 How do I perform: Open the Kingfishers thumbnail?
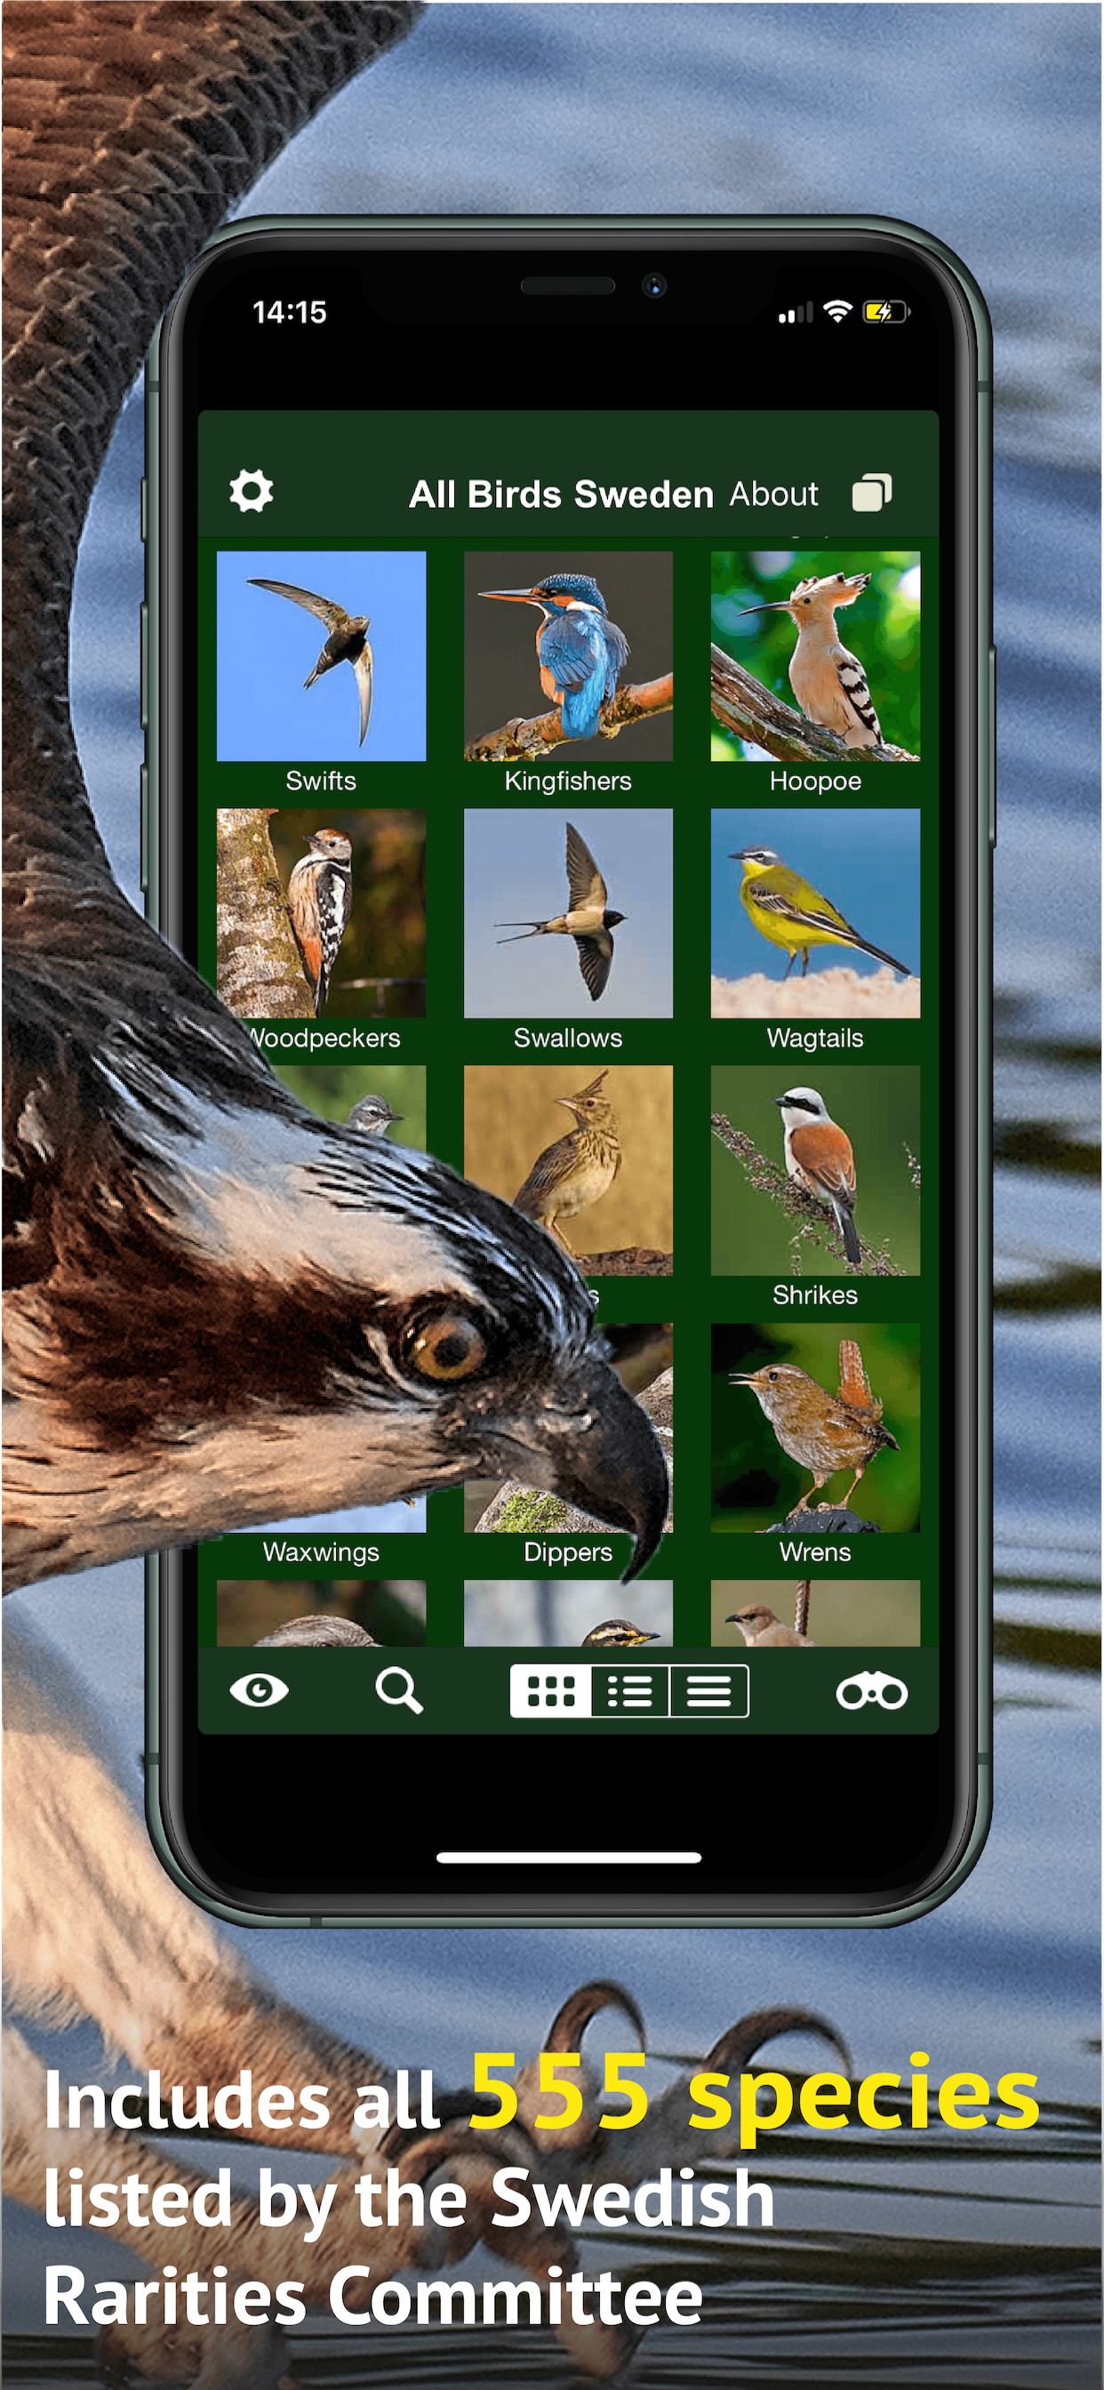[x=568, y=656]
